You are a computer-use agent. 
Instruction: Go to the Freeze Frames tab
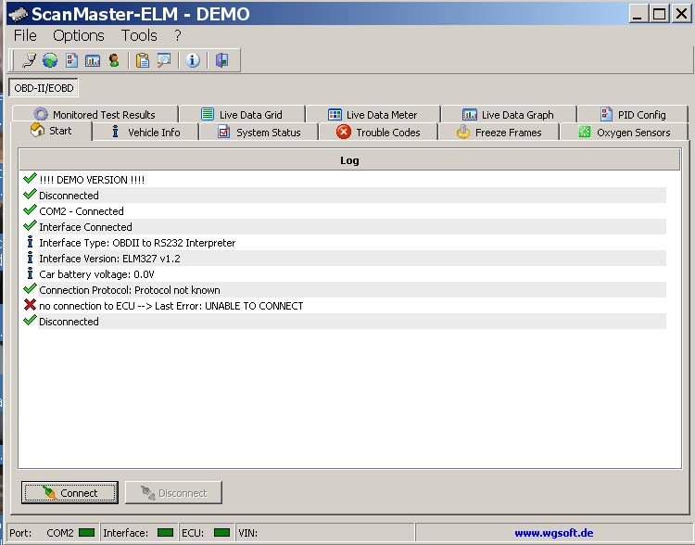499,133
